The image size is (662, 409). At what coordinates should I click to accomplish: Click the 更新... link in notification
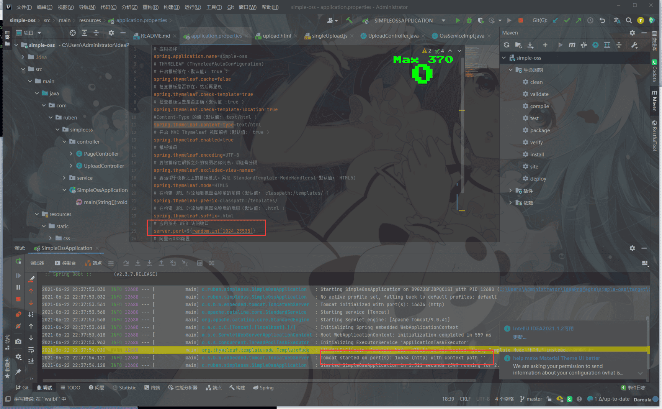520,337
